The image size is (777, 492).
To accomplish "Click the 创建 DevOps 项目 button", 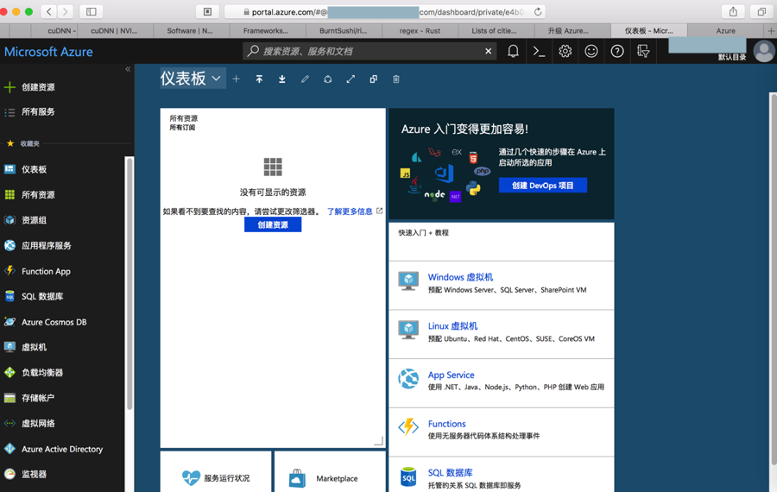I will tap(543, 186).
